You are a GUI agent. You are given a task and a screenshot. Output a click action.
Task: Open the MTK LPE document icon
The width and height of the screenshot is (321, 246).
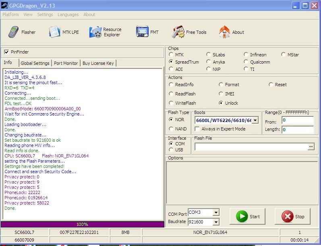click(x=54, y=32)
